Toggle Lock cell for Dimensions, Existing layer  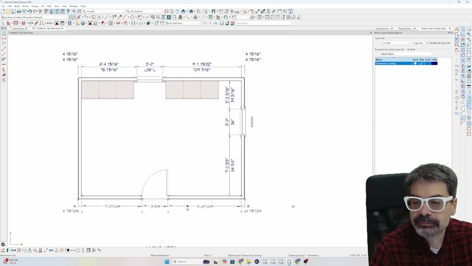coord(428,63)
